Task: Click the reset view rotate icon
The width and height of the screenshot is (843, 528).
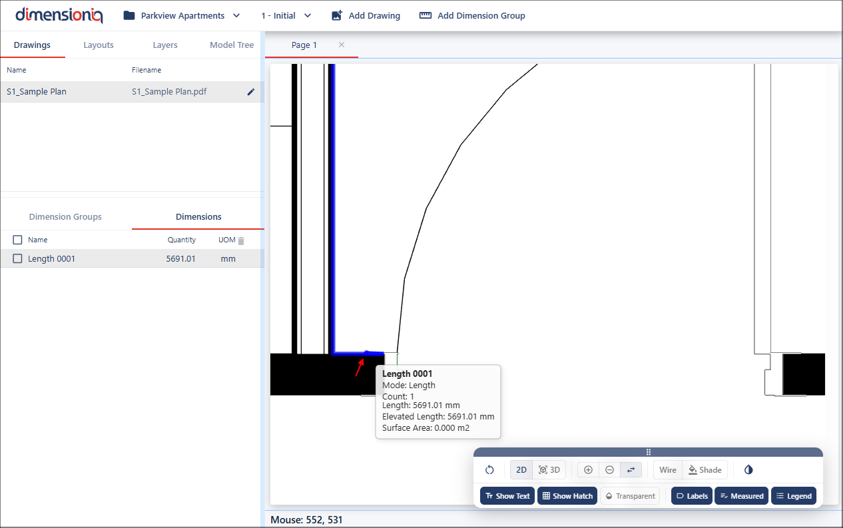Action: click(489, 470)
